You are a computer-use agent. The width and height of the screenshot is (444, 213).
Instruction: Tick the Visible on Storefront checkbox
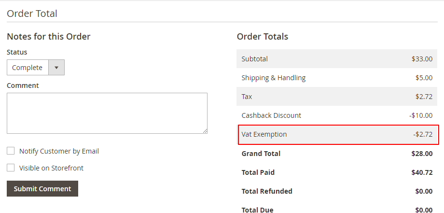11,168
